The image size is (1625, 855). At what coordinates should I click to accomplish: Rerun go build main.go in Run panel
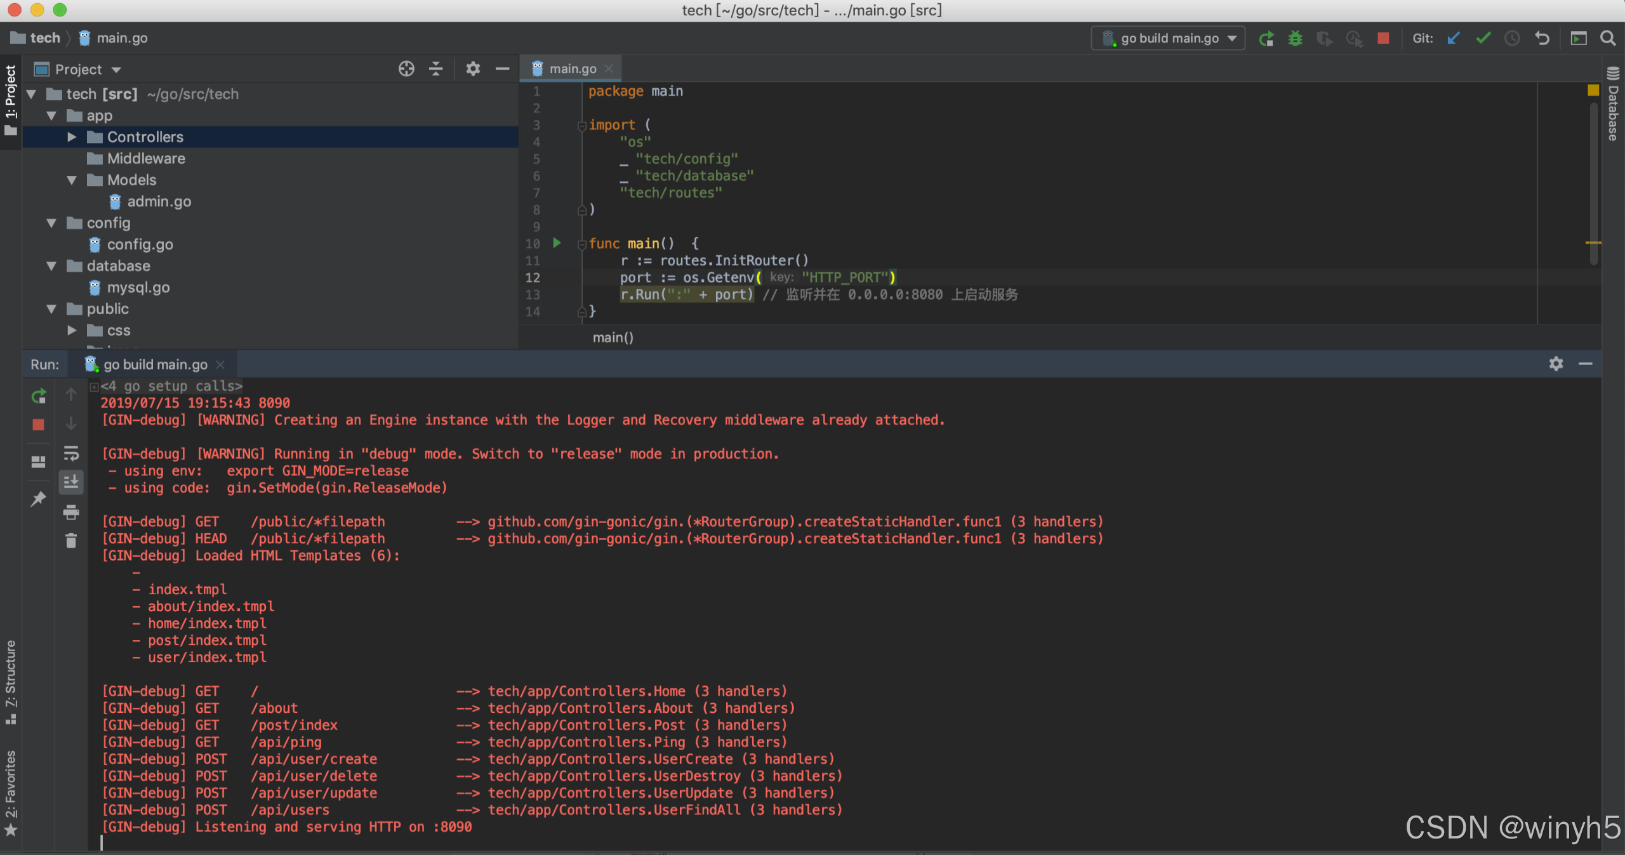[x=39, y=396]
